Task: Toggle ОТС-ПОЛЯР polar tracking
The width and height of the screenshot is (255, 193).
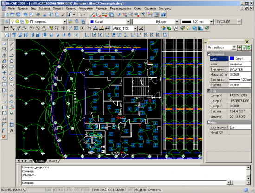Action: click(82, 190)
